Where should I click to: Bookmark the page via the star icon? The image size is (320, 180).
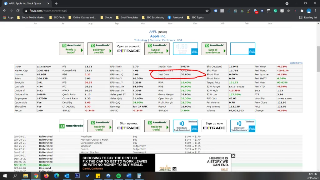pyautogui.click(x=206, y=10)
